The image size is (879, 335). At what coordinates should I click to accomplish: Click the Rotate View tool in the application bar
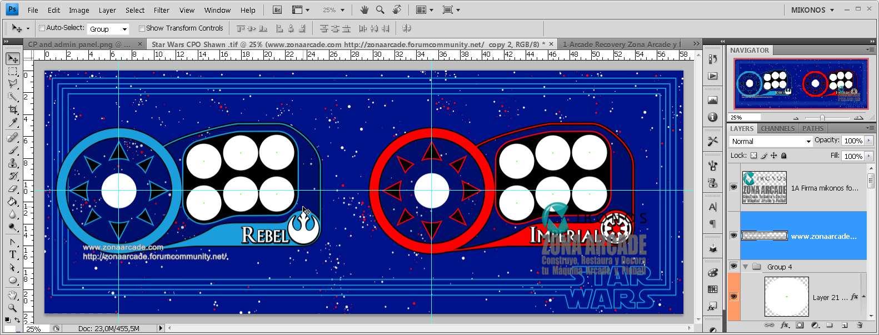click(397, 10)
